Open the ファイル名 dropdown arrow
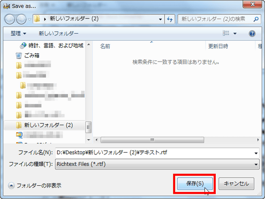Image resolution: width=265 pixels, height=199 pixels. click(256, 153)
